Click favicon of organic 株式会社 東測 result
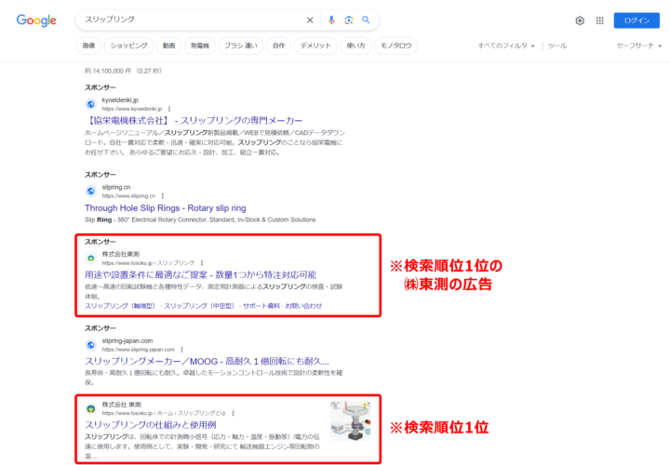 point(90,408)
